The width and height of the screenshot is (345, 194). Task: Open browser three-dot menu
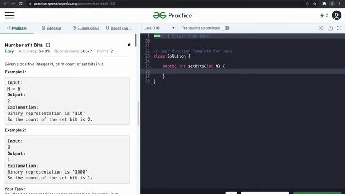(x=340, y=4)
